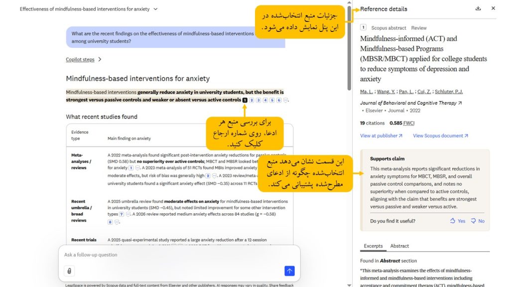This screenshot has height=287, width=510.
Task: Send the follow-up question with arrow button
Action: coord(289,271)
